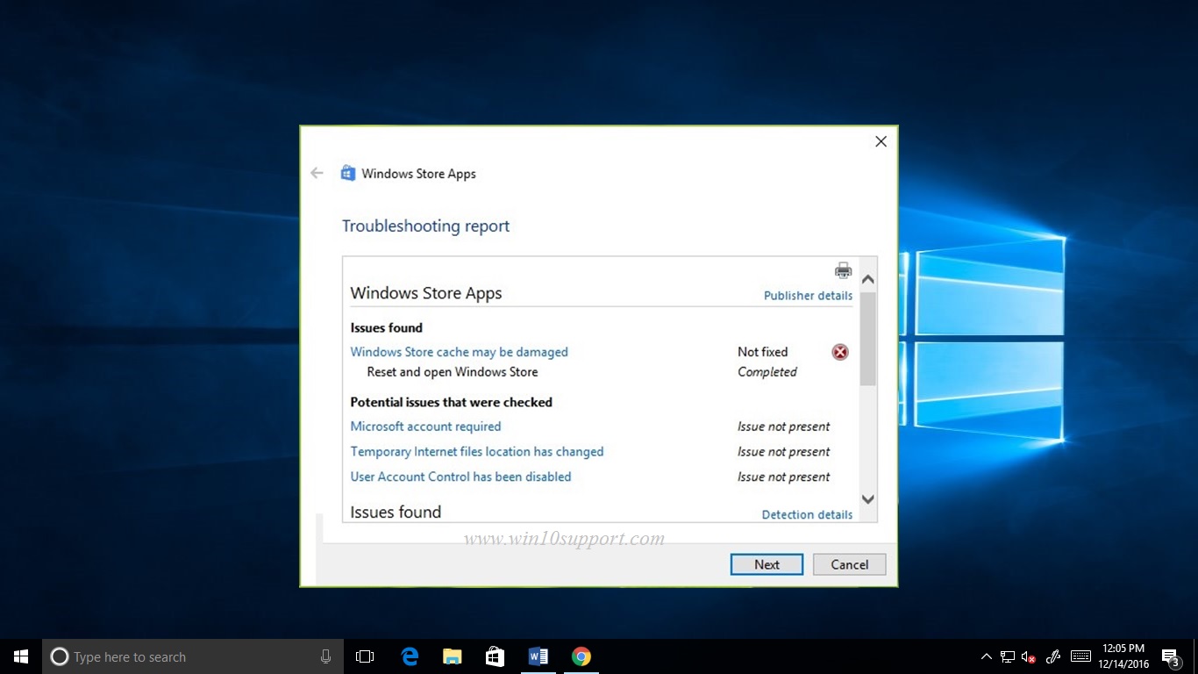This screenshot has height=674, width=1198.
Task: Click 'Issue not present' beside Temporary Internet files
Action: [x=784, y=452]
